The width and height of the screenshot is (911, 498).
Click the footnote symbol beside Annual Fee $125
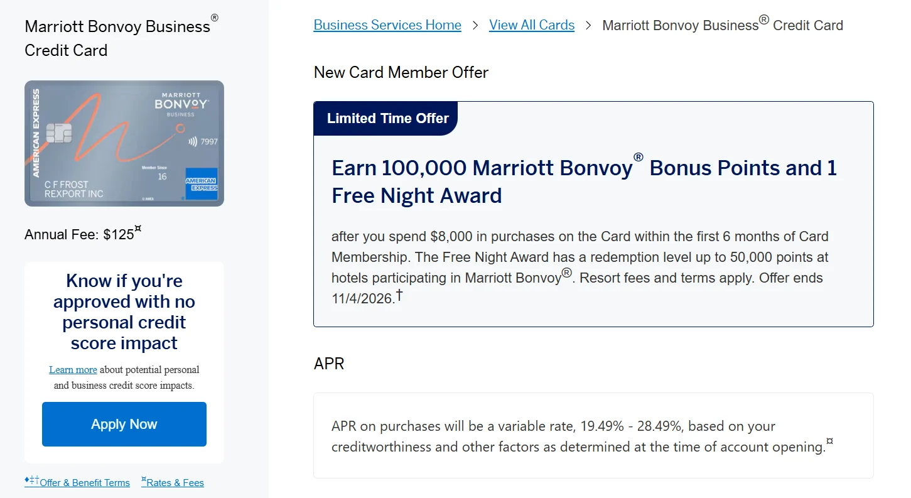(x=138, y=229)
